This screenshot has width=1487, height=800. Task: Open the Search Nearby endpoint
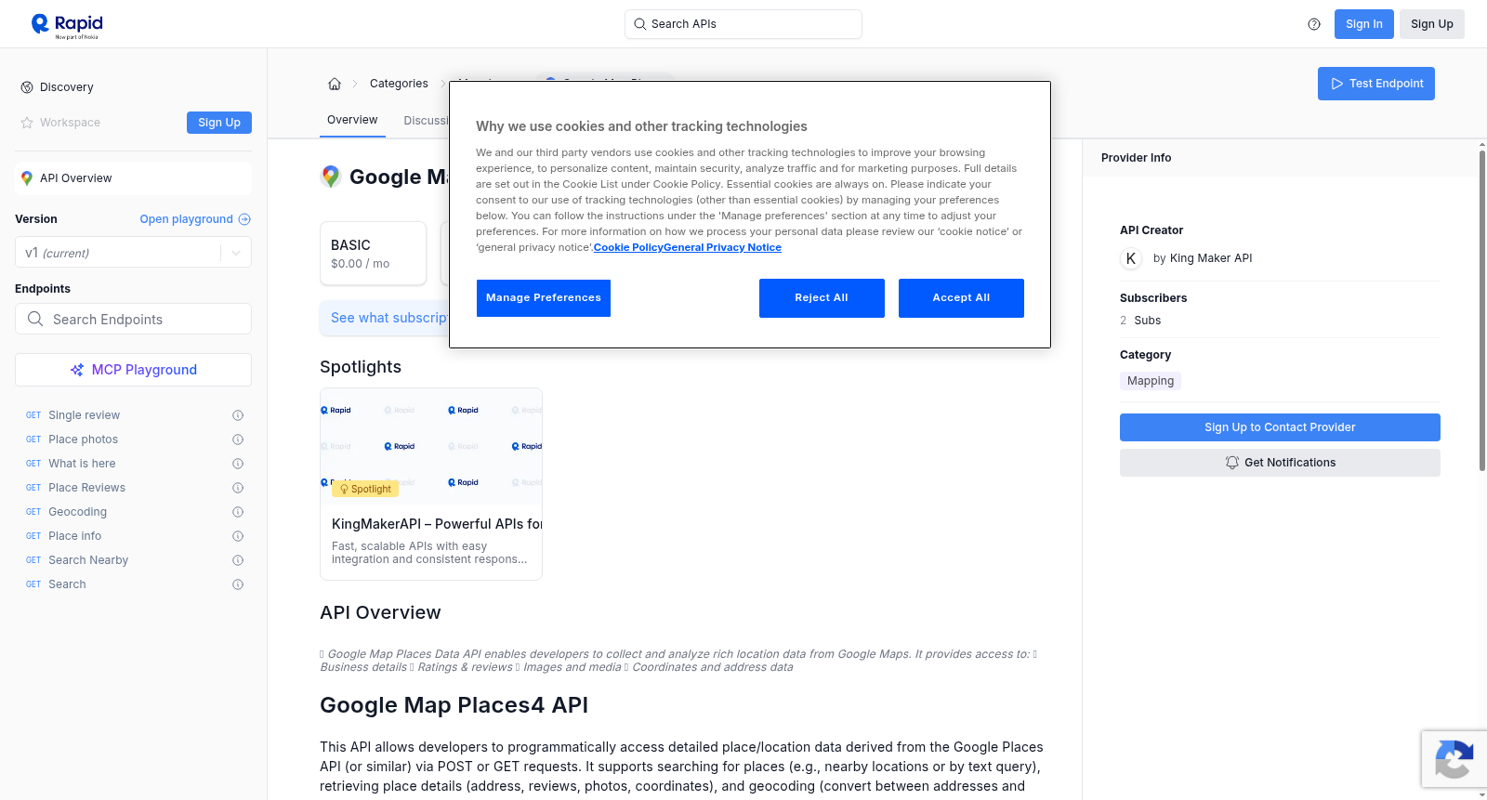pyautogui.click(x=88, y=560)
